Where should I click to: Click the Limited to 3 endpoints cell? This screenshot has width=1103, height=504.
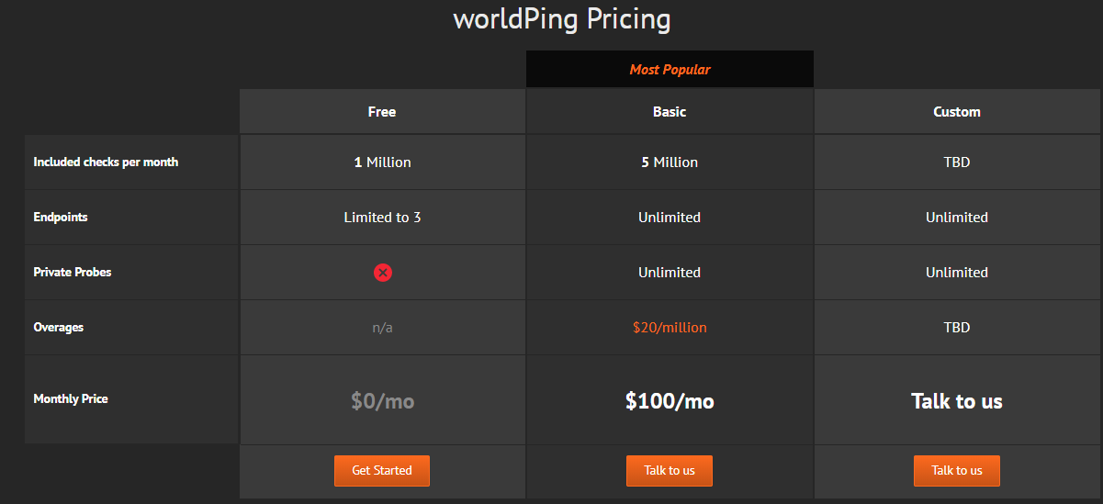point(382,218)
